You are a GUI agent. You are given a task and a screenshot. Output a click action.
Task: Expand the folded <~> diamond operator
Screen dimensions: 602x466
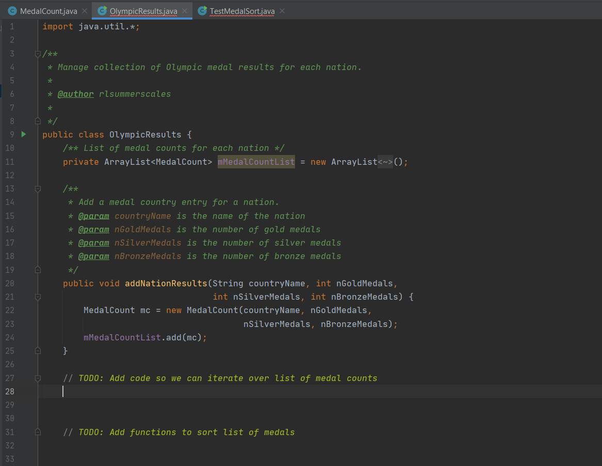385,162
